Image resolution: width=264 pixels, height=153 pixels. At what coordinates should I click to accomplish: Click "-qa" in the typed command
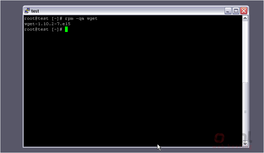tap(80, 18)
